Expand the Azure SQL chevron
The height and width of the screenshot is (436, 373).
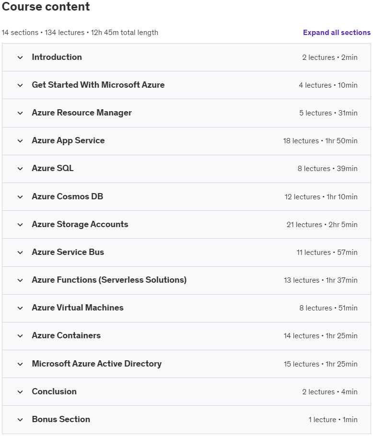tap(20, 169)
